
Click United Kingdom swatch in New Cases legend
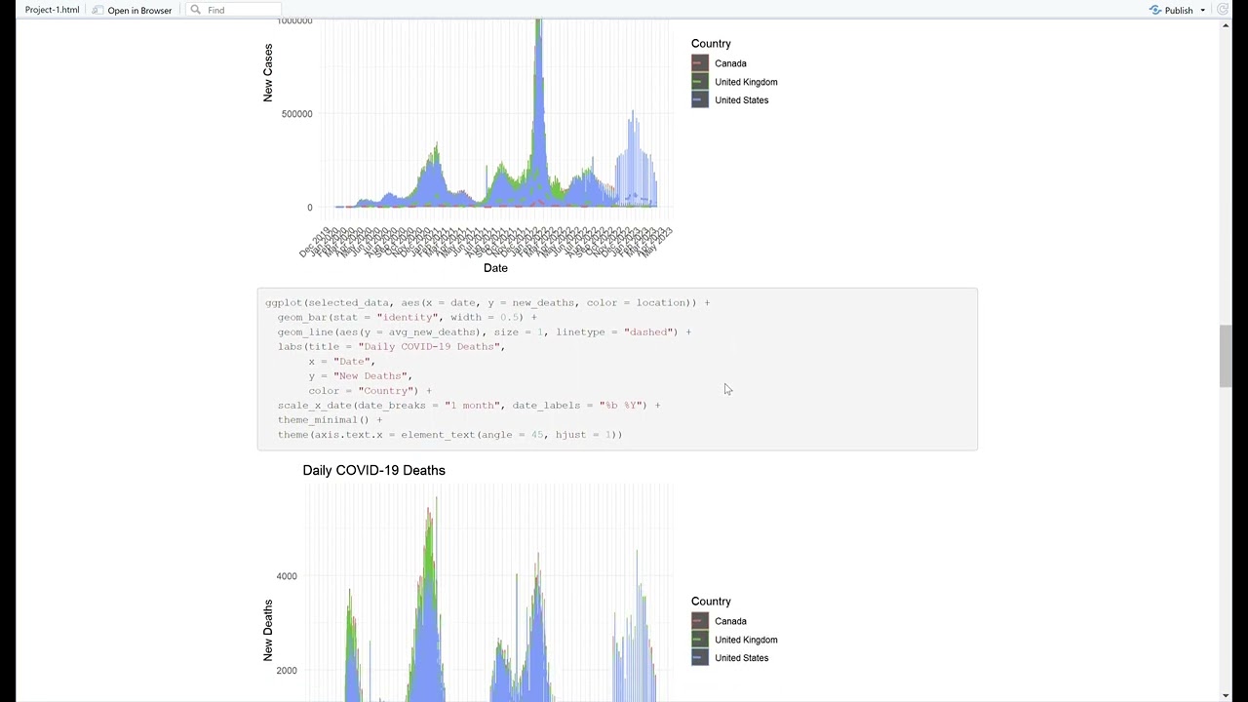tap(699, 82)
